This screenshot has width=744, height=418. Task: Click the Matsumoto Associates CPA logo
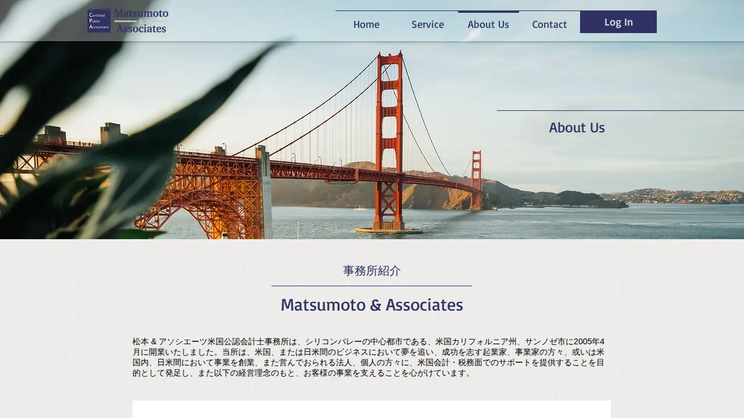click(x=128, y=21)
